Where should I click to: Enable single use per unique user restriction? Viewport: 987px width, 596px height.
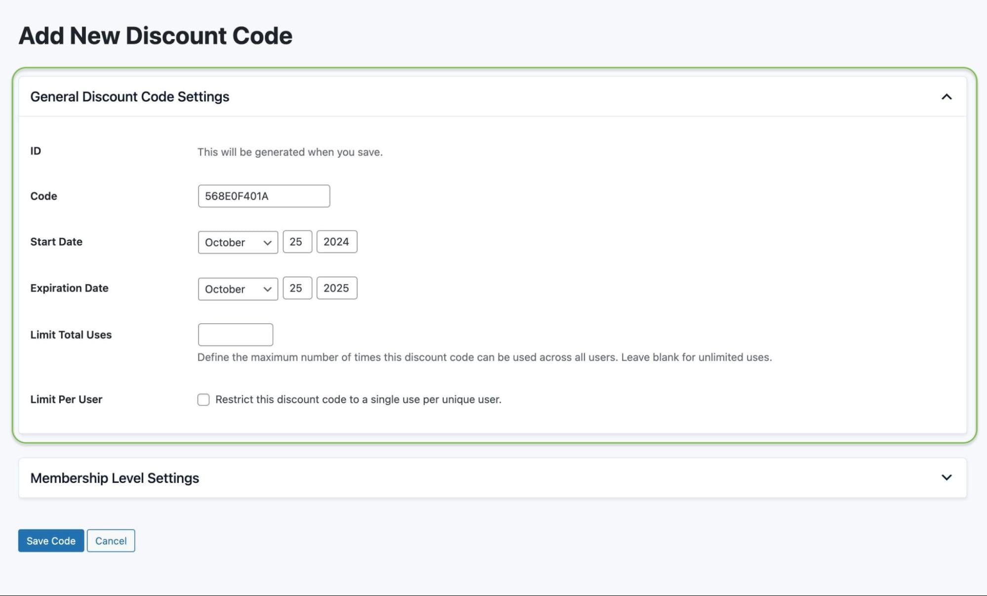click(203, 399)
